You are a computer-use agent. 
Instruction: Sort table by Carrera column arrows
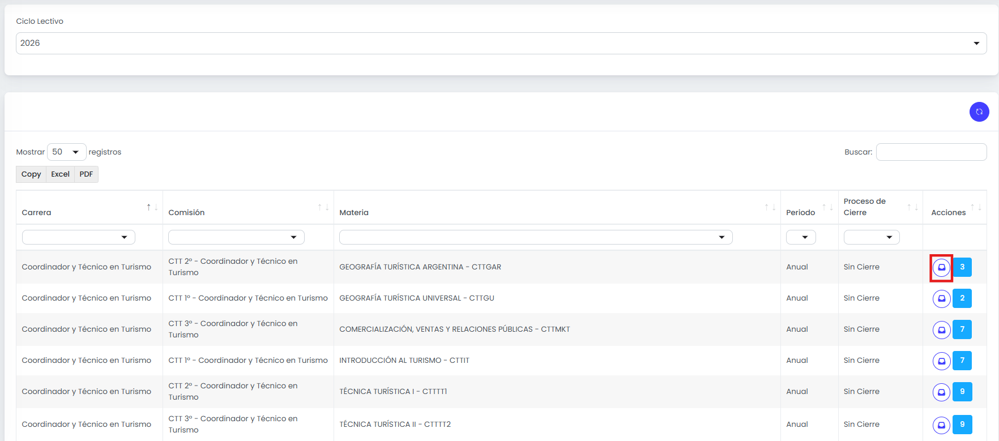[x=152, y=207]
